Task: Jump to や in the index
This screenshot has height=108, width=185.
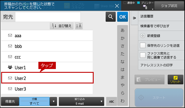Action: pyautogui.click(x=122, y=85)
